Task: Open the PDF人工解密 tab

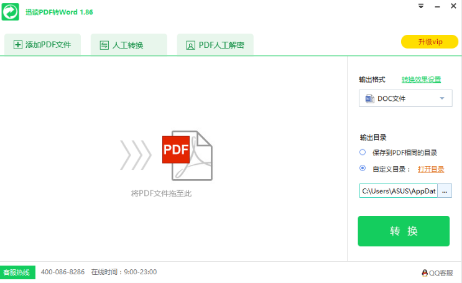Action: tap(215, 45)
